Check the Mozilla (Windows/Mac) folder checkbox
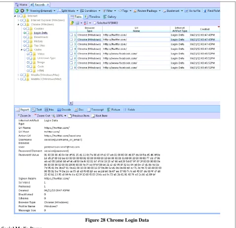The width and height of the screenshot is (236, 228). (x=24, y=75)
